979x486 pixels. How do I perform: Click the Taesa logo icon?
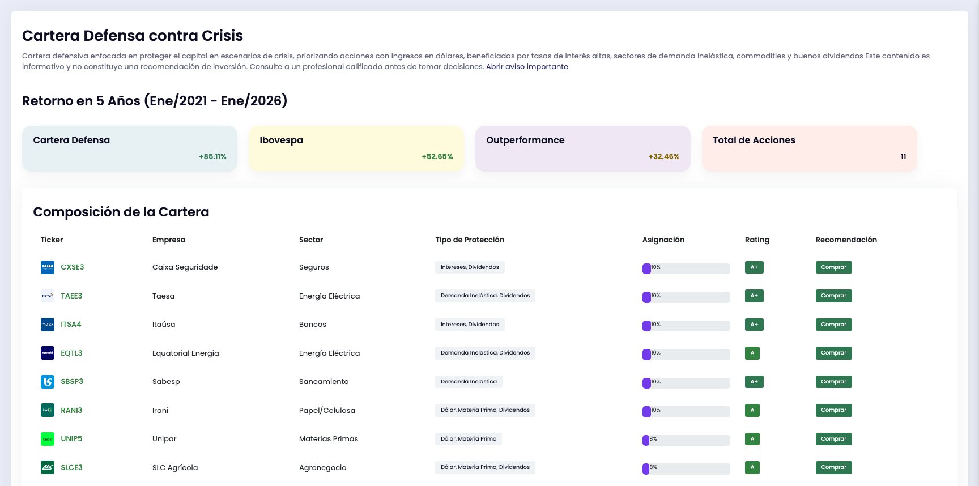[48, 296]
